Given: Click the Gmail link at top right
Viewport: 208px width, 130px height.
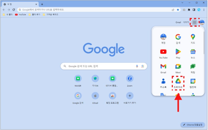Looking at the screenshot, I should [x=178, y=22].
